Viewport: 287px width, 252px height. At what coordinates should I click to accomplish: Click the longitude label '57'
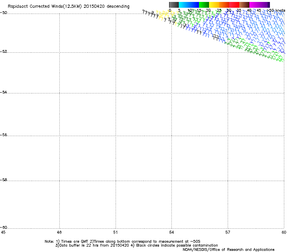click(228, 232)
